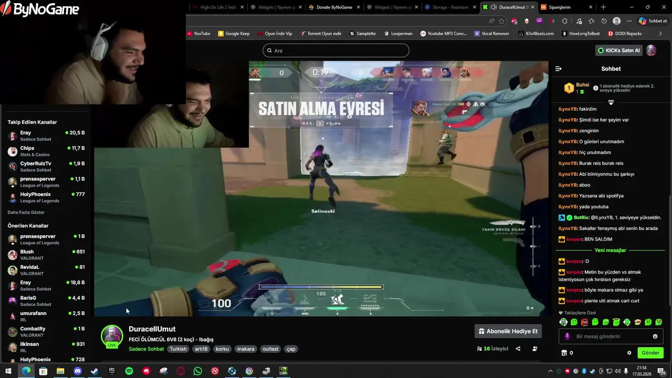
Task: Open Edge settings and more menu
Action: [x=628, y=21]
